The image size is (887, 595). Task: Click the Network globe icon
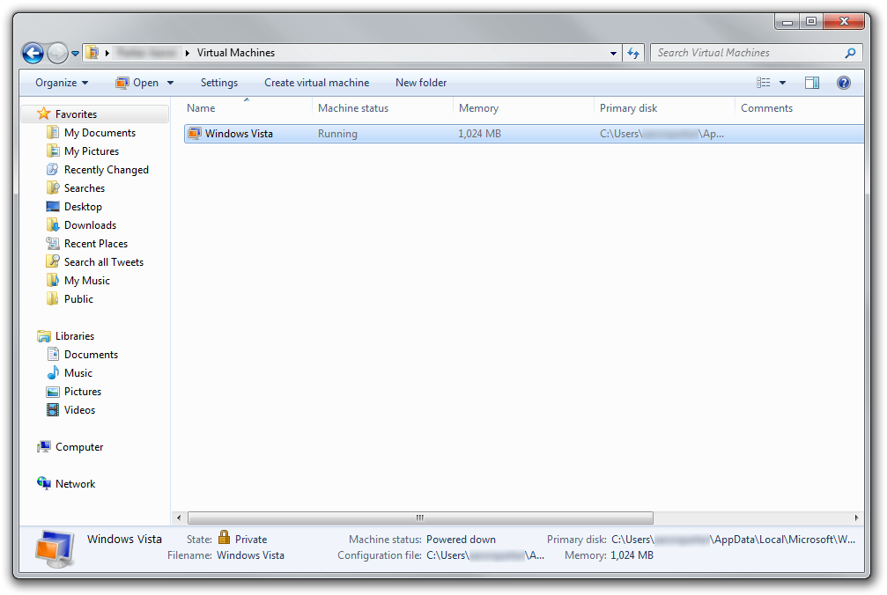(43, 484)
